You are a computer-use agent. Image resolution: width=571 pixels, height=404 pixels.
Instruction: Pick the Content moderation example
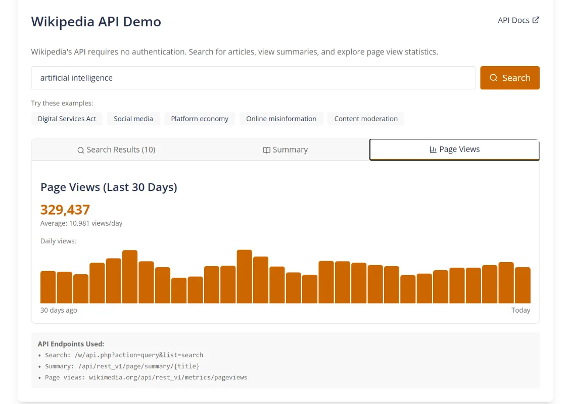[366, 119]
